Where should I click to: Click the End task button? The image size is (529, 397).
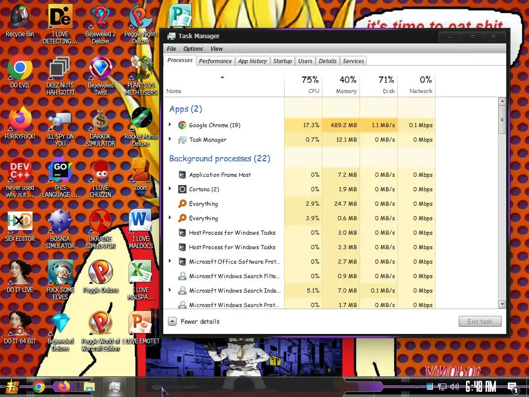click(480, 322)
